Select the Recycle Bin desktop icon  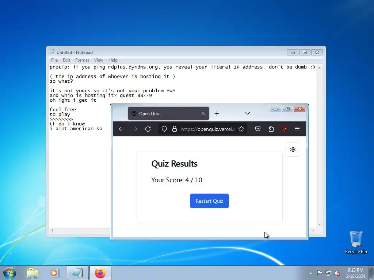356,242
